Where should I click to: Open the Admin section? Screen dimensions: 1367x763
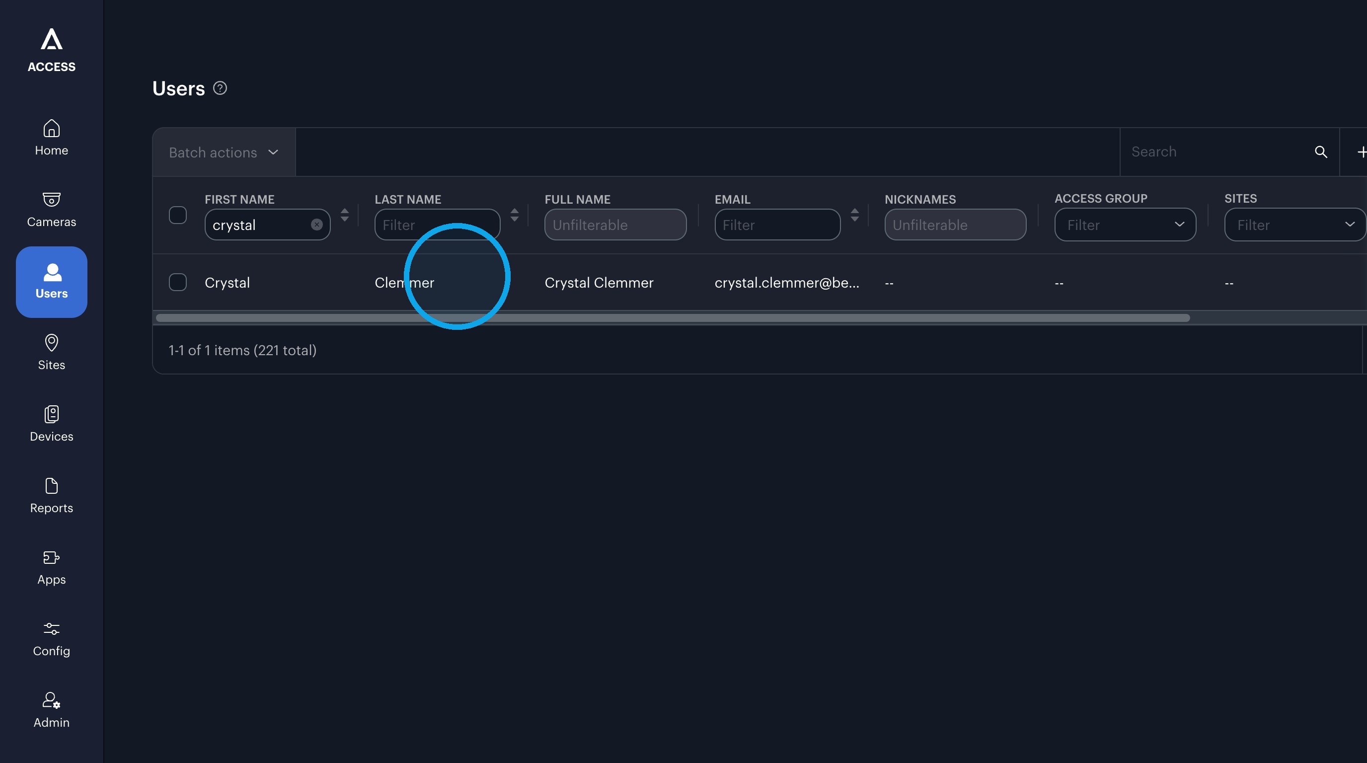(52, 710)
